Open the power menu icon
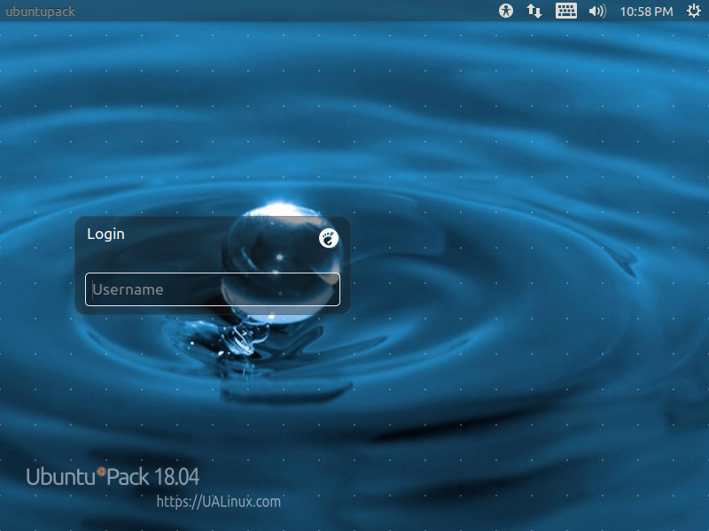This screenshot has width=709, height=531. (694, 11)
